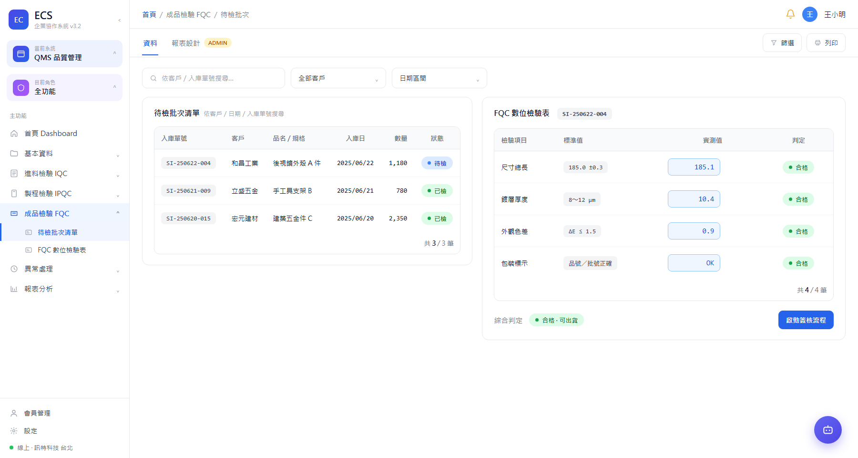
Task: Go to 首頁 in the breadcrumb
Action: pyautogui.click(x=149, y=15)
